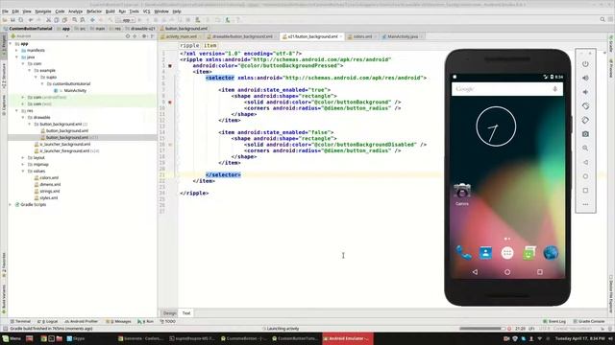Screen dimensions: 615x345
Task: Open the Build menu
Action: (111, 11)
